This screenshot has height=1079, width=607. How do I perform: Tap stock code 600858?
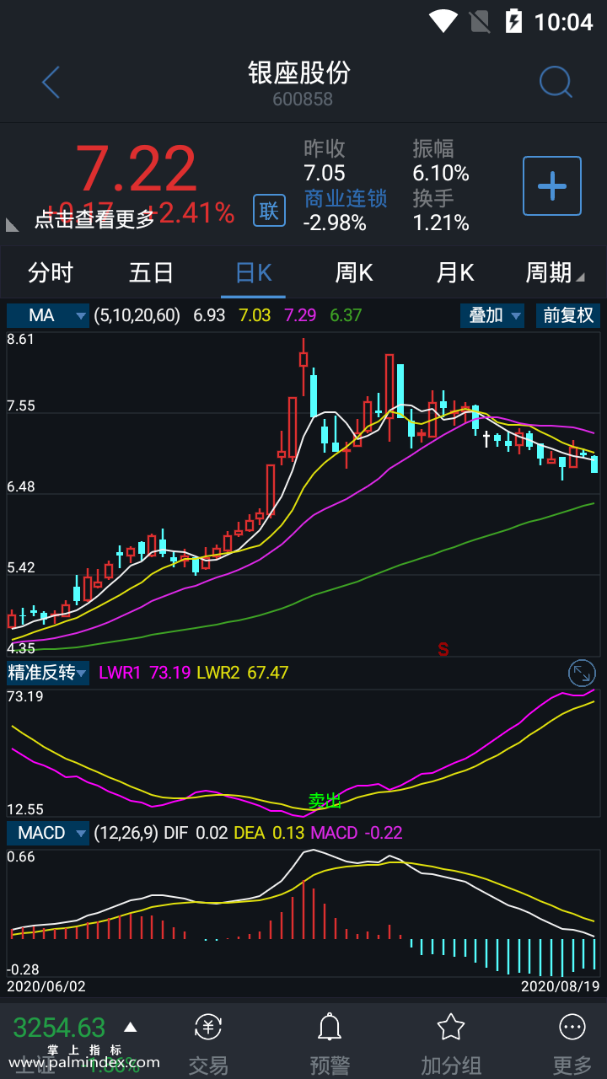pyautogui.click(x=303, y=99)
